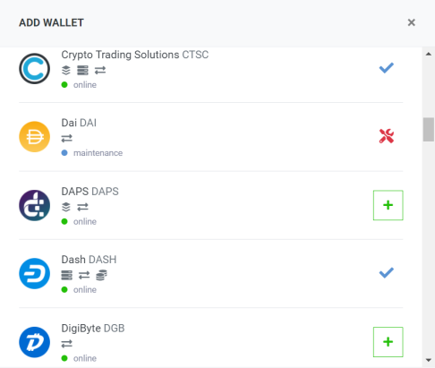Click the exchange arrows icon under DigiByte
This screenshot has height=368, width=435.
(67, 344)
